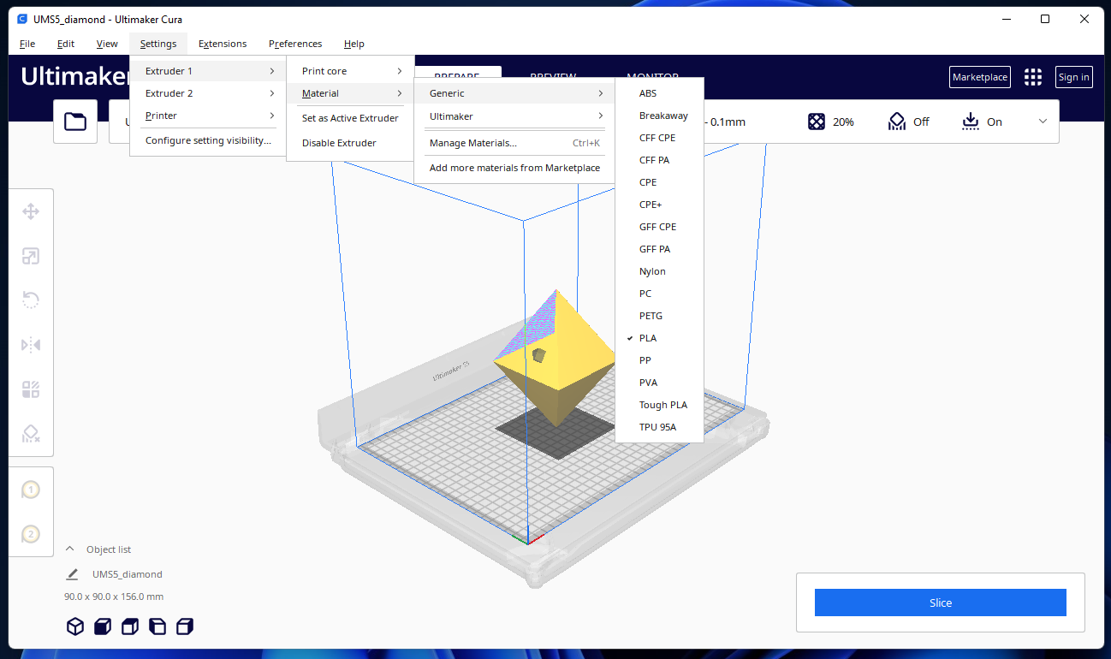
Task: Choose Set as Active Extruder
Action: click(351, 118)
